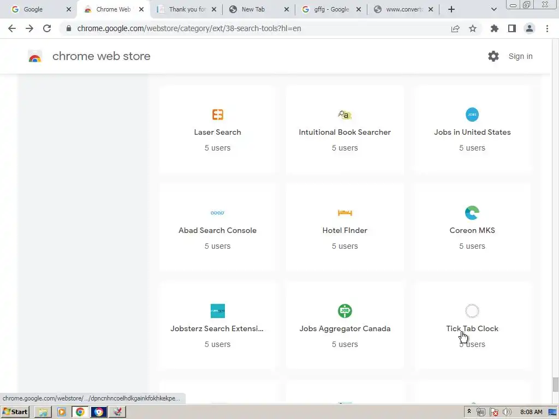Viewport: 559px width, 419px height.
Task: Open a new tab with the plus button
Action: click(451, 9)
